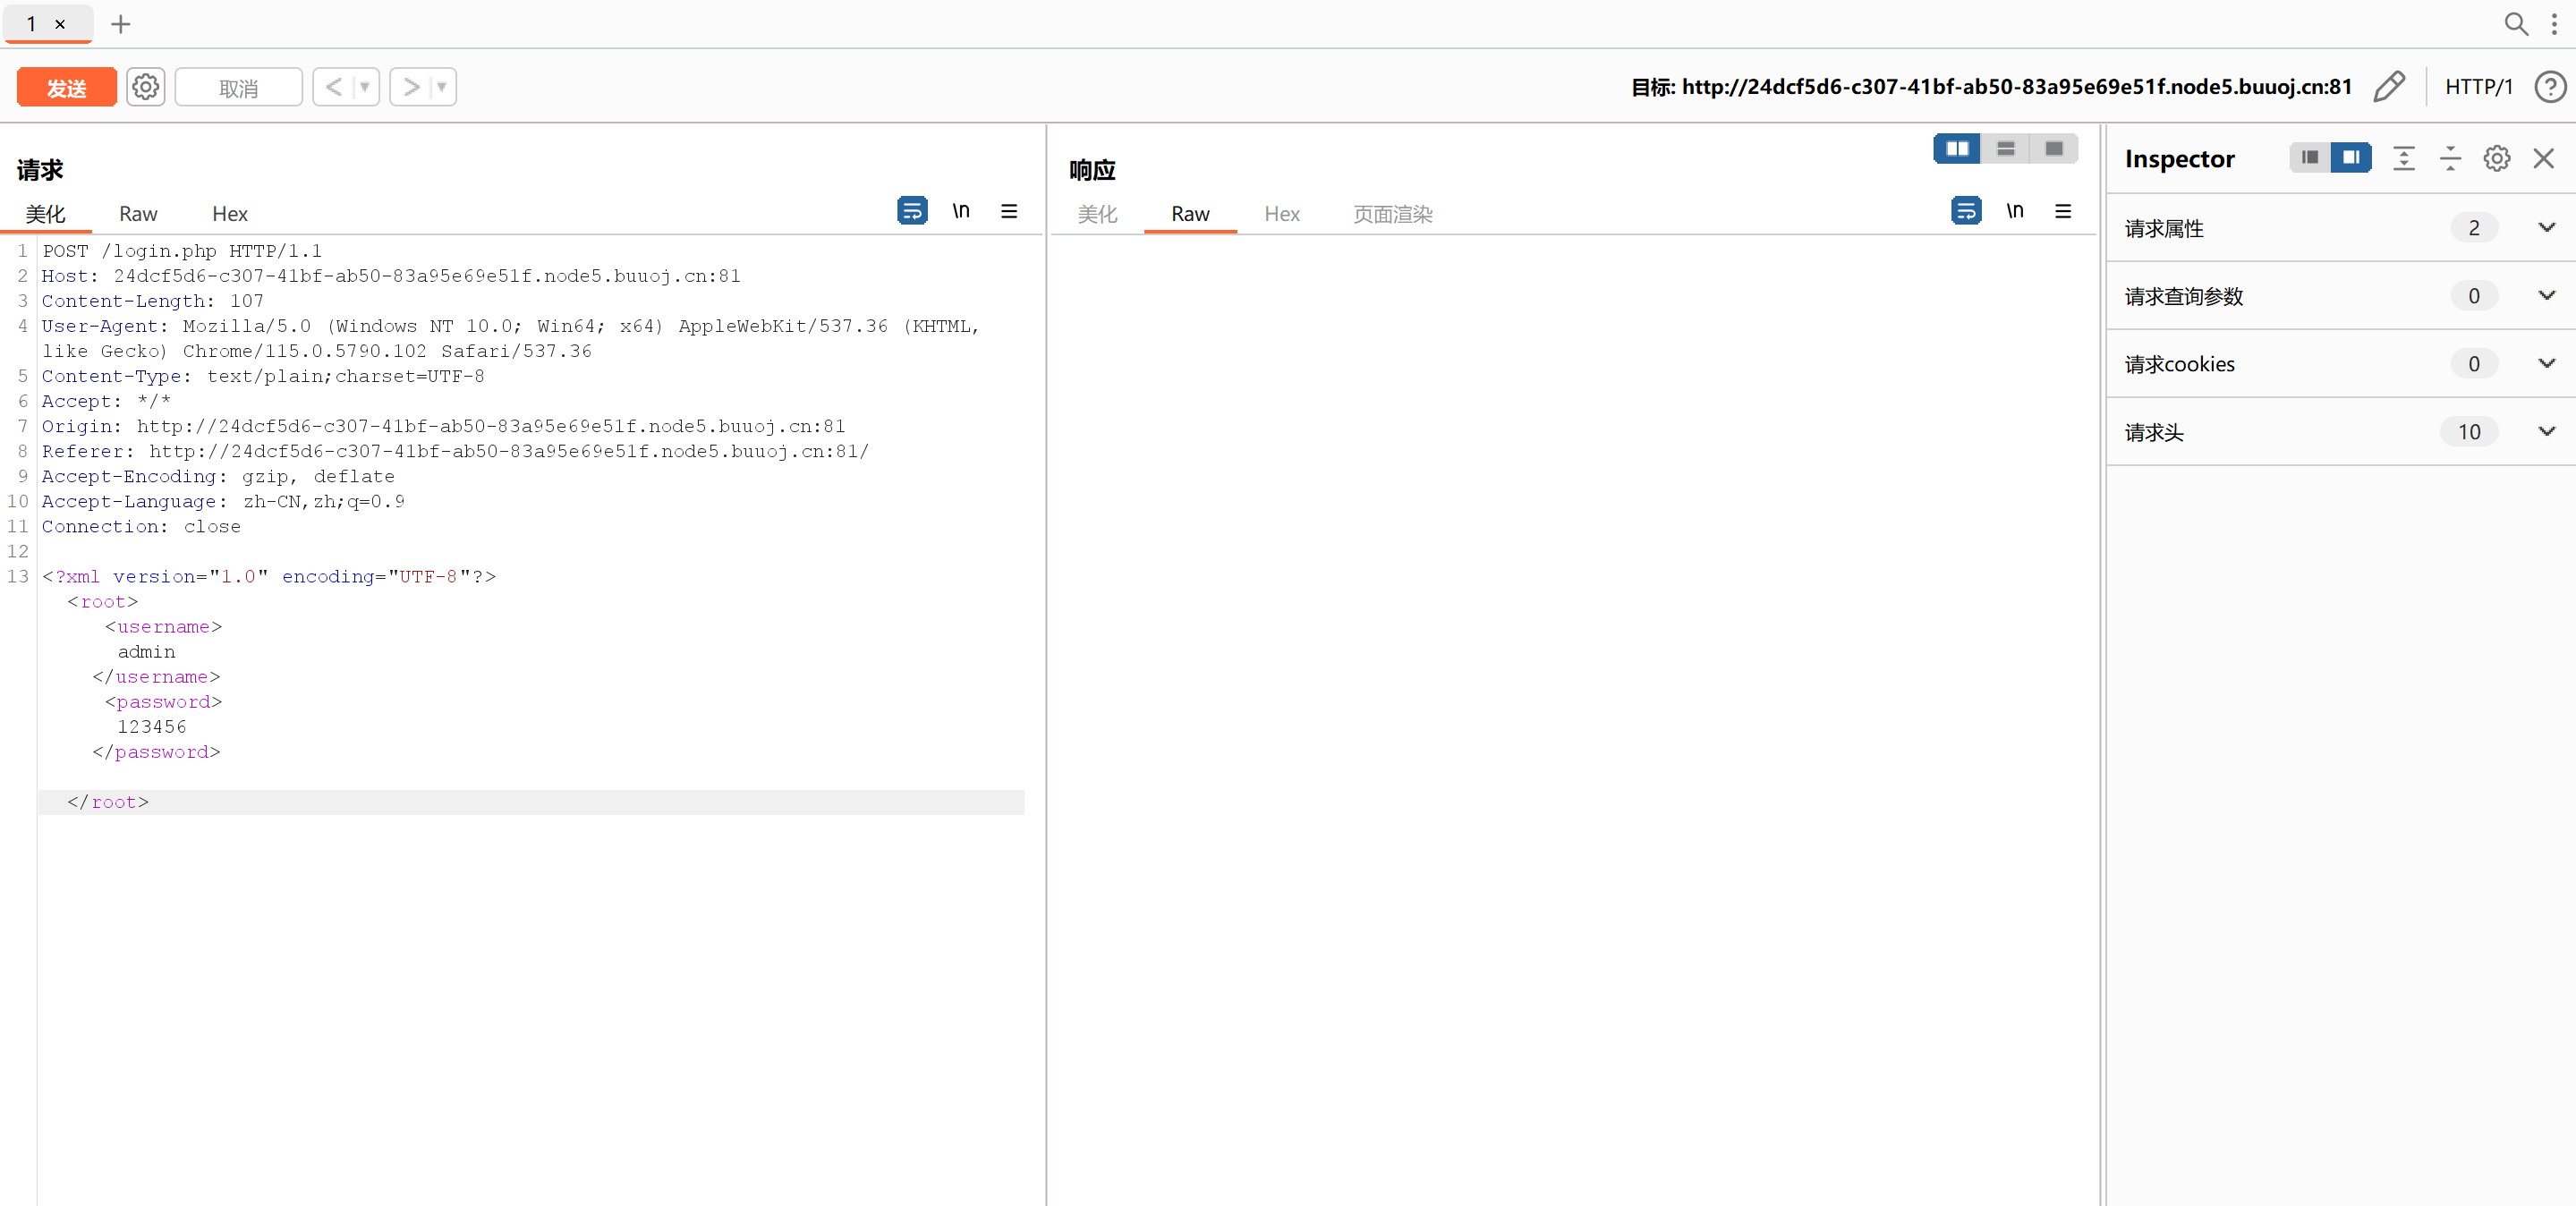Open Inspector settings gear

click(2496, 158)
